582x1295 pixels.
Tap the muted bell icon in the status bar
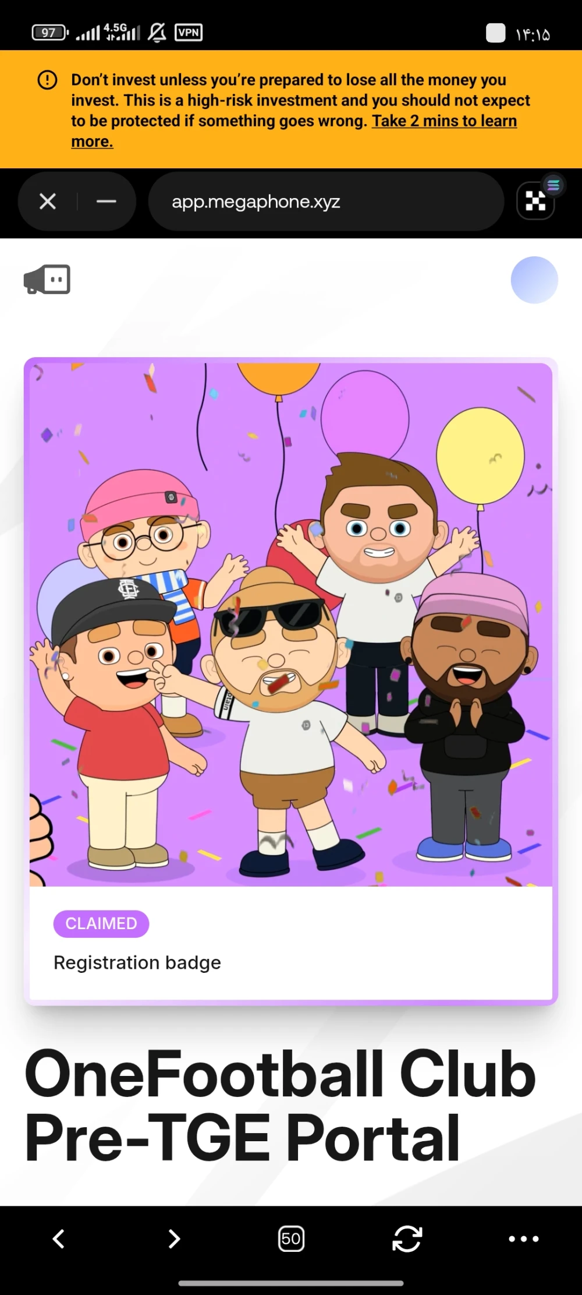pos(157,33)
